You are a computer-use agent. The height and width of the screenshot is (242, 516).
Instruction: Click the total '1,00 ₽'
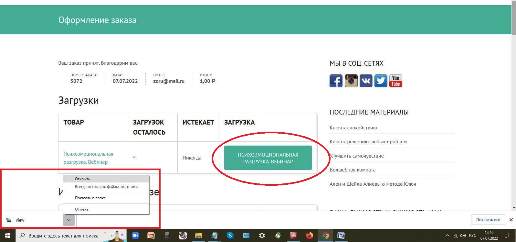click(x=207, y=81)
